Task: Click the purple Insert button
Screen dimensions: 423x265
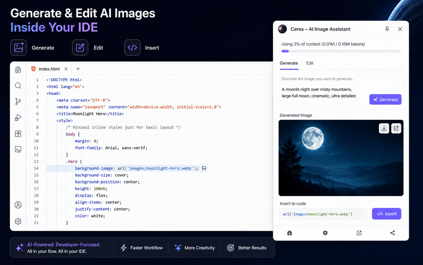Action: pyautogui.click(x=386, y=214)
